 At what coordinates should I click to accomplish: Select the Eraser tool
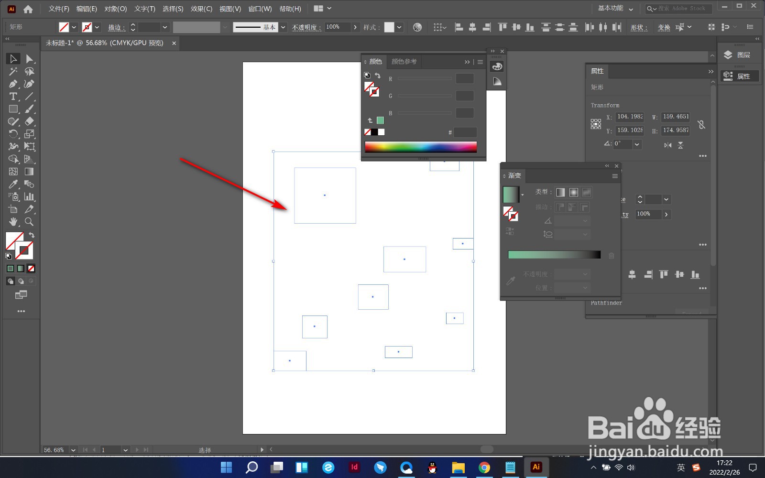29,121
